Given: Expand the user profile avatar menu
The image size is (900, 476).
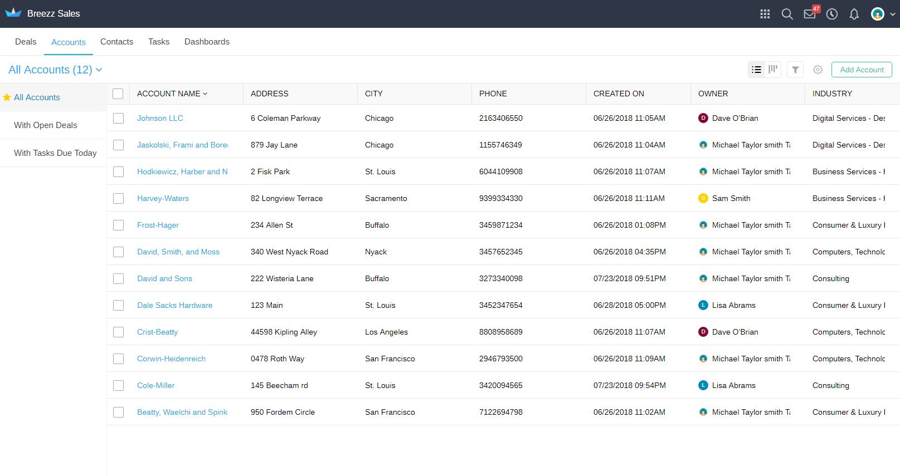Looking at the screenshot, I should (x=883, y=14).
